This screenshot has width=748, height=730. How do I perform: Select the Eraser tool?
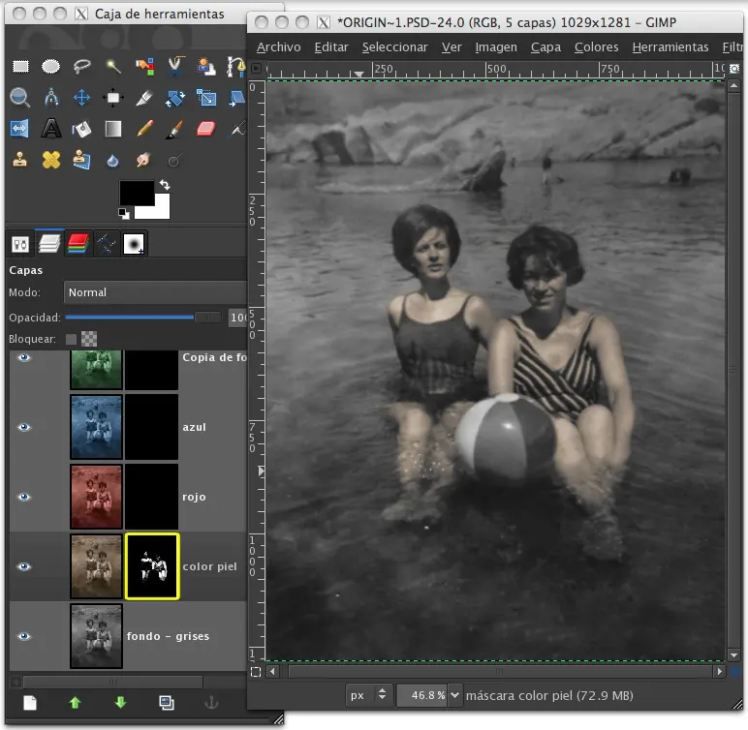pyautogui.click(x=206, y=129)
